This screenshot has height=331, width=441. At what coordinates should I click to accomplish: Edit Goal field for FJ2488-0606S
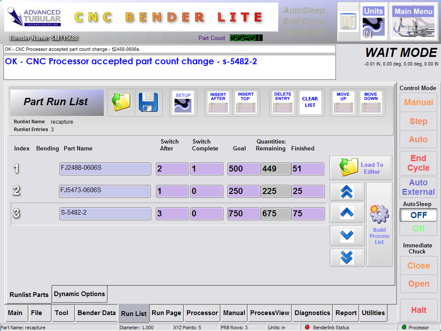(x=243, y=169)
